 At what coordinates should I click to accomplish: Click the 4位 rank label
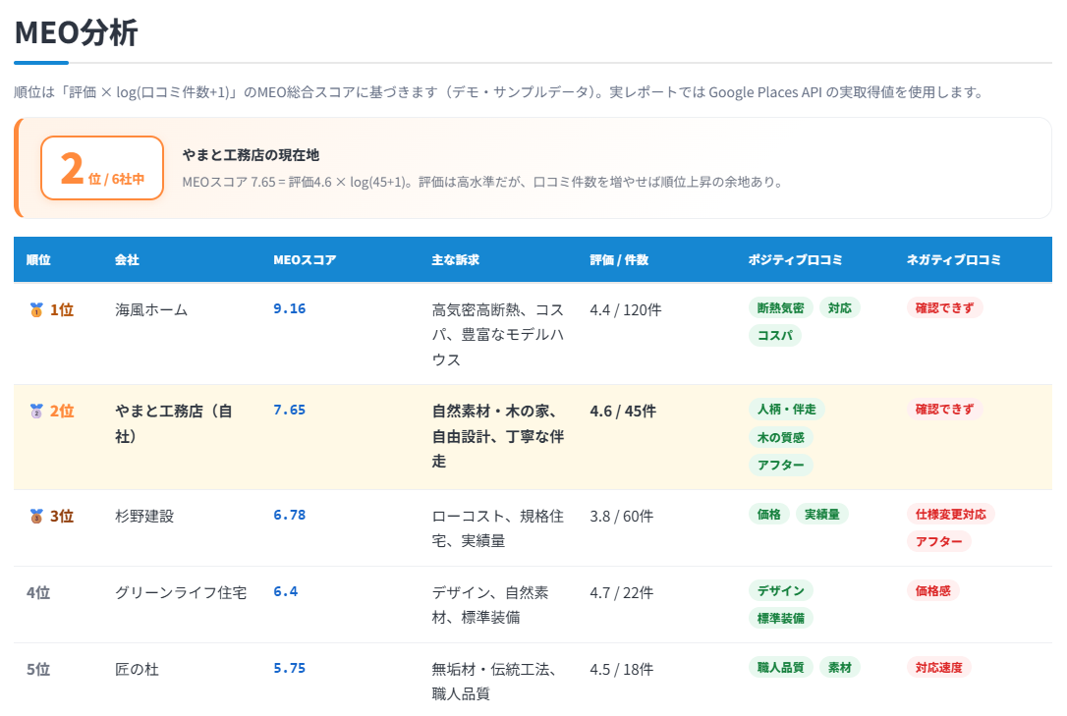coord(38,593)
